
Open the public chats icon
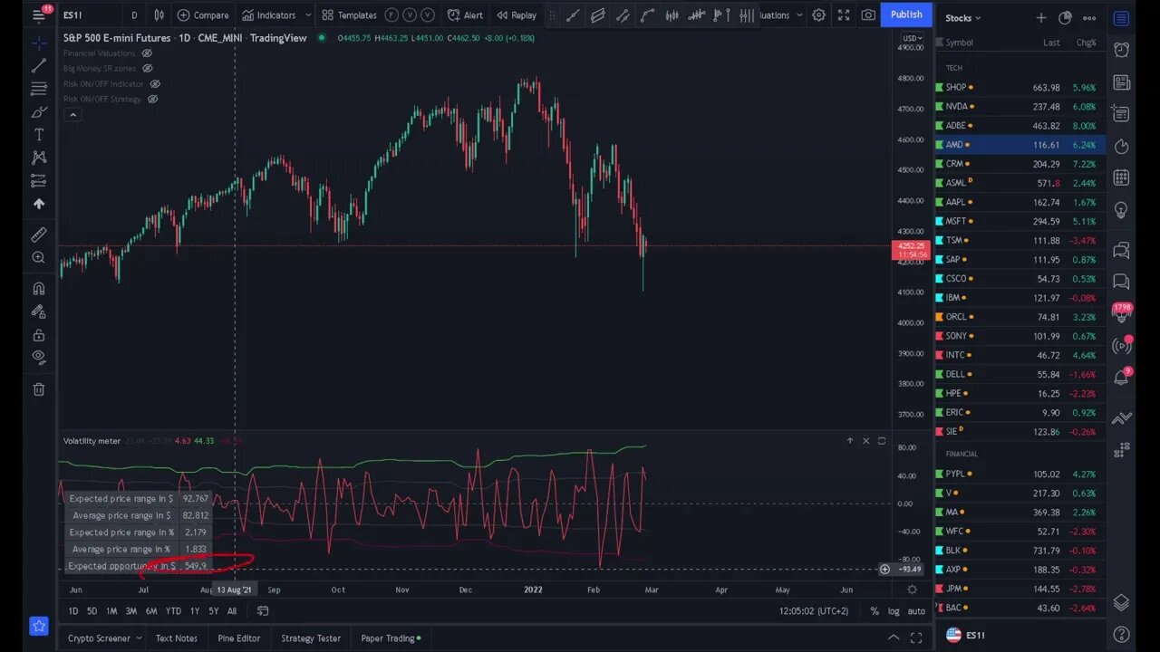(1122, 250)
